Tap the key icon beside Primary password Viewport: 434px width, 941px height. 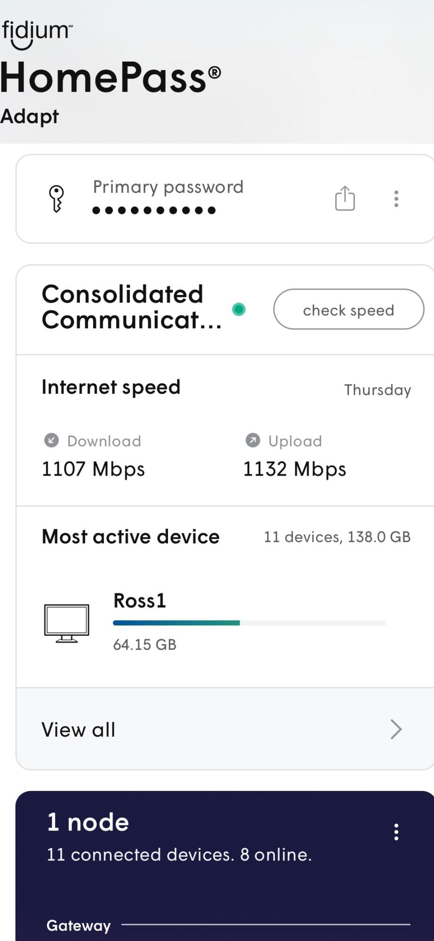(56, 199)
